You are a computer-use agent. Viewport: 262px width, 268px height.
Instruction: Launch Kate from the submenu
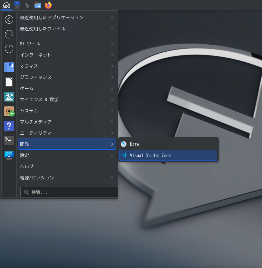168,144
